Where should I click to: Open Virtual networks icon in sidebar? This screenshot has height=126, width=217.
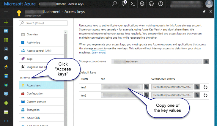[x=6, y=121]
